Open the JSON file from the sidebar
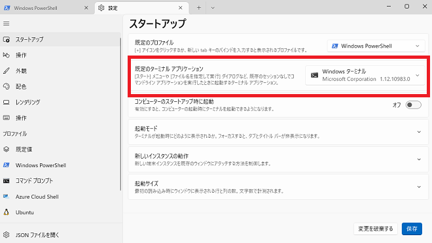The image size is (432, 243). 60,235
